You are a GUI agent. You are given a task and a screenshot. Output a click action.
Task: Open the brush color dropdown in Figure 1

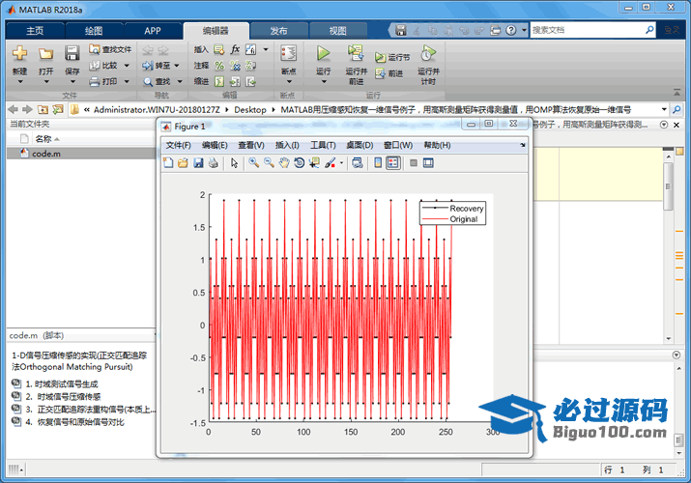341,163
